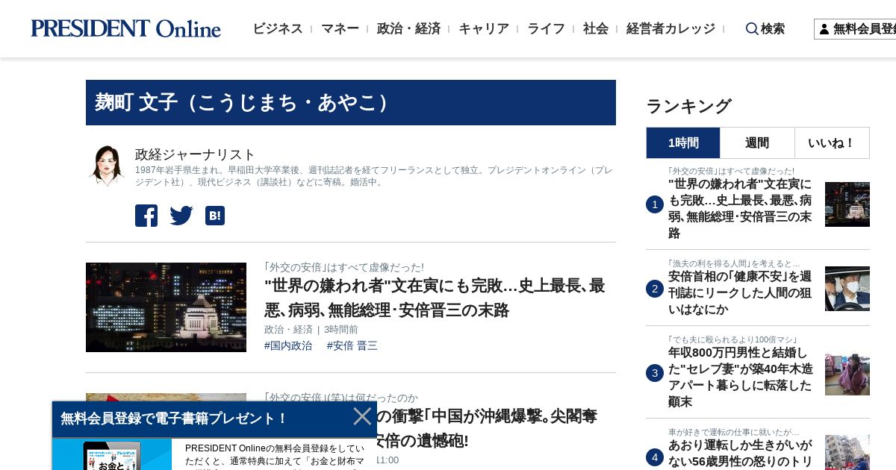Click author avatar illustration of 麹町文子

coord(106,166)
